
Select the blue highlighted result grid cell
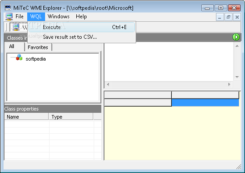(x=205, y=103)
